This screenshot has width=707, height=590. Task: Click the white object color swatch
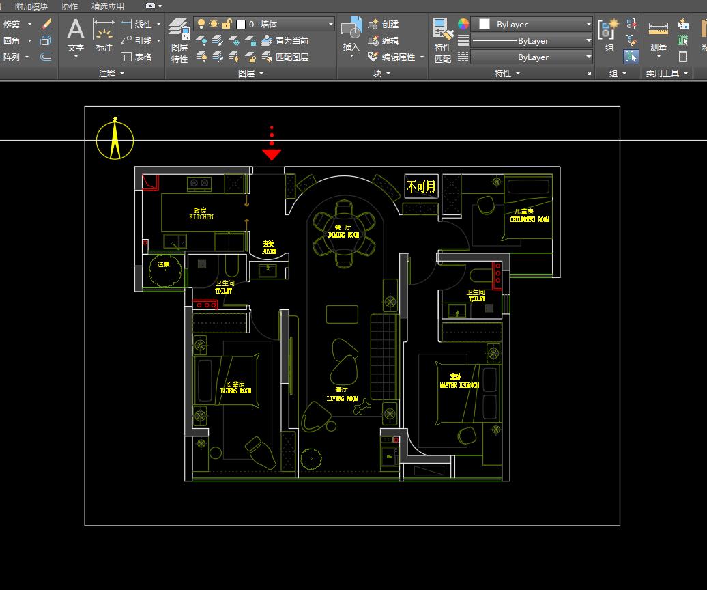pyautogui.click(x=485, y=25)
